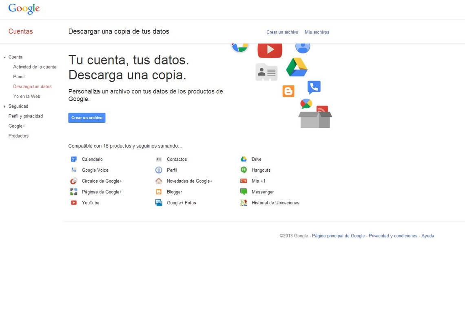Click the large Google Drive illustration icon
This screenshot has height=310, width=465.
pos(297,67)
